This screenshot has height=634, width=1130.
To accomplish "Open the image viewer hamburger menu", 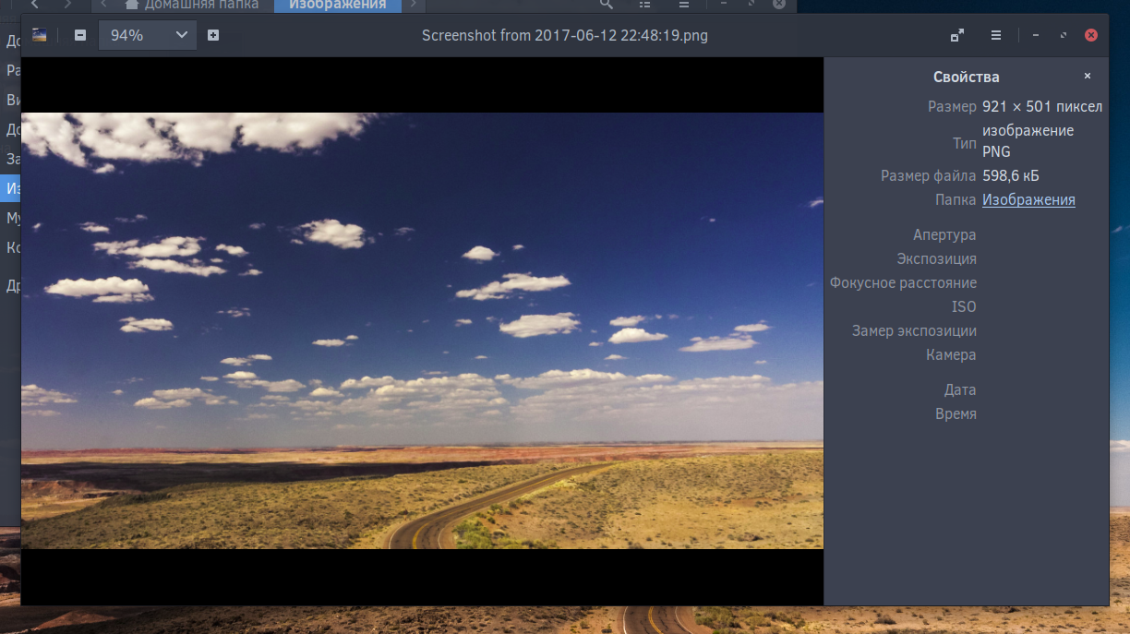I will [996, 35].
